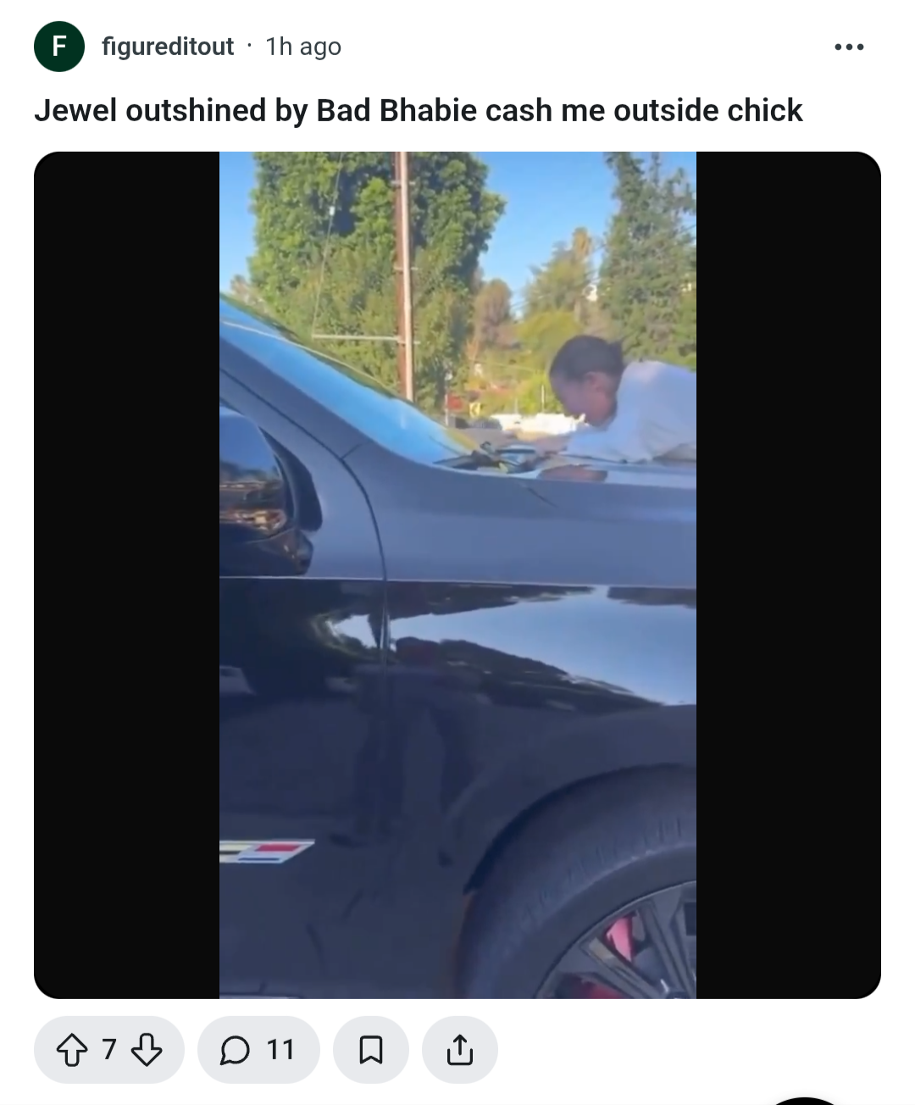Upvote the Bad Bhabie post
Viewport: 915px width, 1105px height.
click(x=72, y=1050)
